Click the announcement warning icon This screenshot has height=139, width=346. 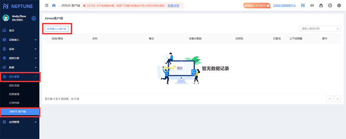[x=84, y=6]
